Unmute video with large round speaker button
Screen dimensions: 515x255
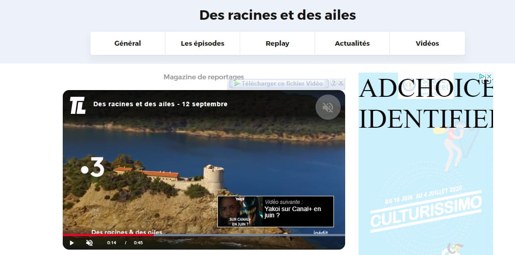pyautogui.click(x=328, y=107)
